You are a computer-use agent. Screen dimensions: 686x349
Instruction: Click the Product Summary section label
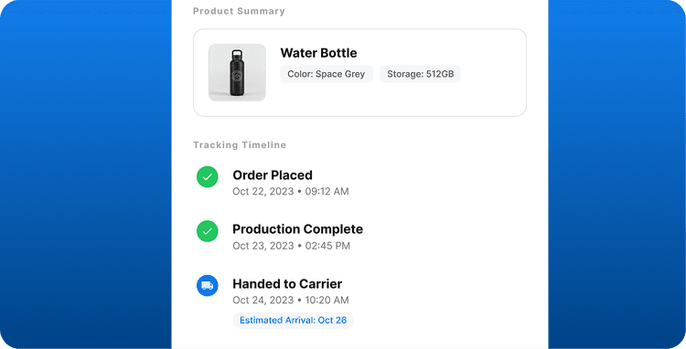[239, 11]
